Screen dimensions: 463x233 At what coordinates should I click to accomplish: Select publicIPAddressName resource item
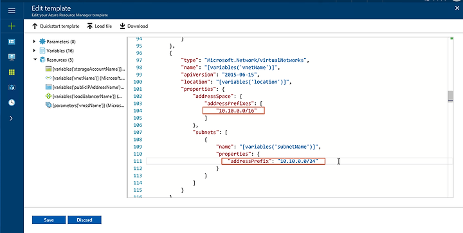click(x=88, y=88)
